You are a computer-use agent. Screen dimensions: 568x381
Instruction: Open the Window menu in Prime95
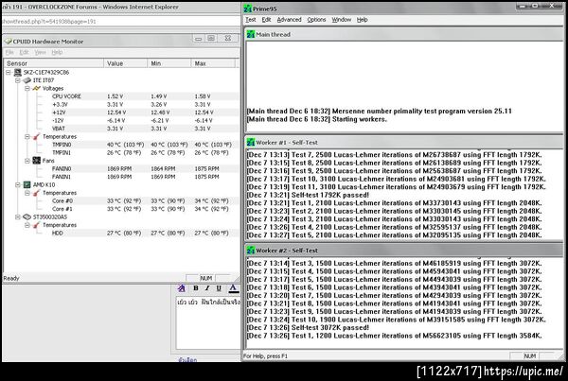(x=341, y=20)
